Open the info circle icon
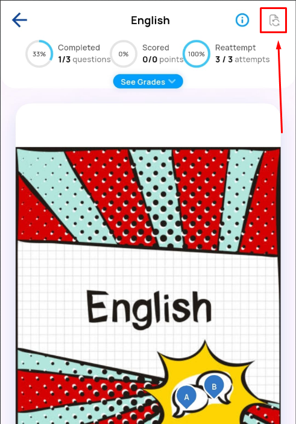Image resolution: width=296 pixels, height=424 pixels. [x=242, y=21]
